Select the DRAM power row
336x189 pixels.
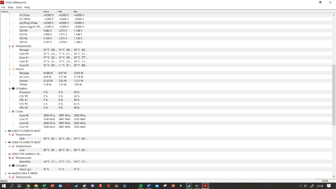coord(166,85)
